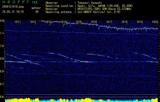Click the date 25.08.12 18:10
Screen dimensions: 160x102
pyautogui.click(x=13, y=12)
